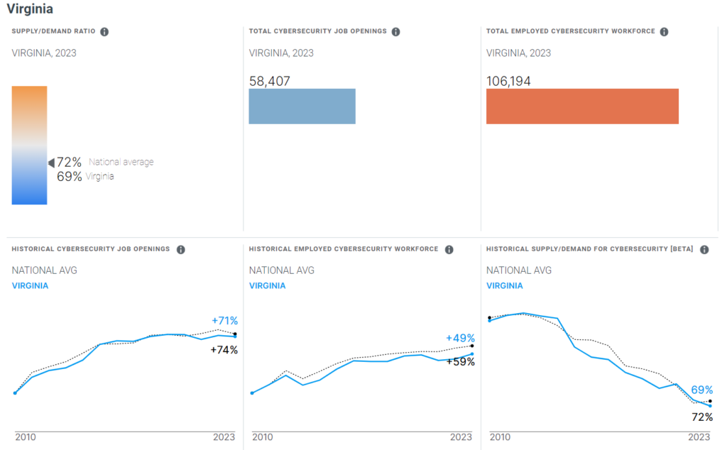
Task: Select the orange employed workforce bar
Action: click(582, 106)
